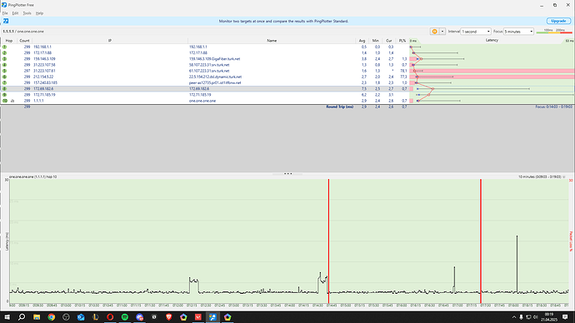Open the Opera browser taskbar icon
This screenshot has width=575, height=323.
click(x=110, y=317)
